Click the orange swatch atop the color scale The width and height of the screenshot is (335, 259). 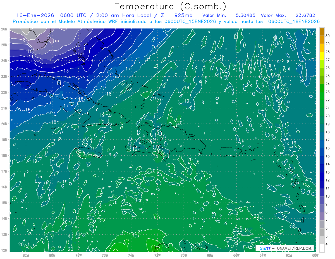coord(322,32)
